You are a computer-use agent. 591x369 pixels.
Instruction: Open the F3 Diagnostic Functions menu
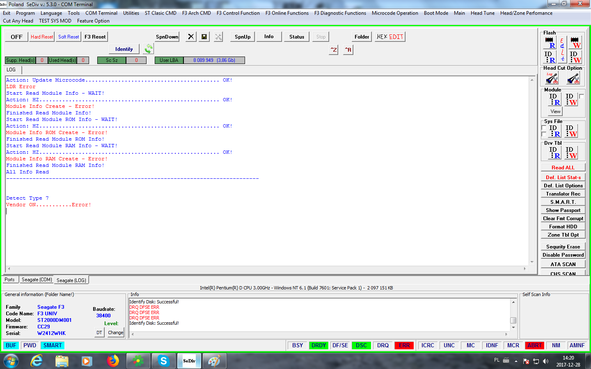coord(340,13)
